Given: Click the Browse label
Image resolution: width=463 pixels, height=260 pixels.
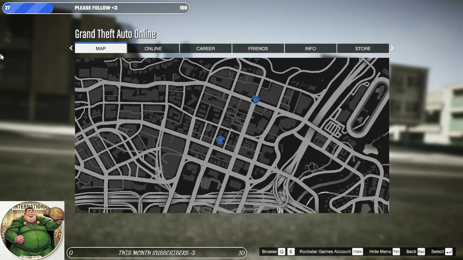Looking at the screenshot, I should (269, 252).
